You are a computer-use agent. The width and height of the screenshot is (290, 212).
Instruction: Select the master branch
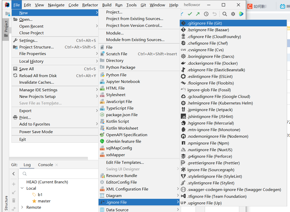click(x=44, y=201)
